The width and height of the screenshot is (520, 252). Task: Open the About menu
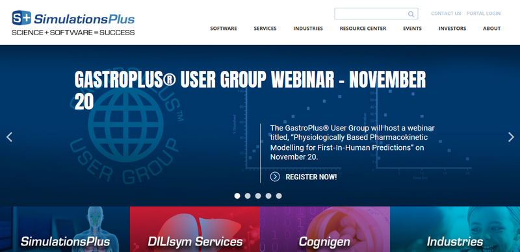click(x=491, y=29)
